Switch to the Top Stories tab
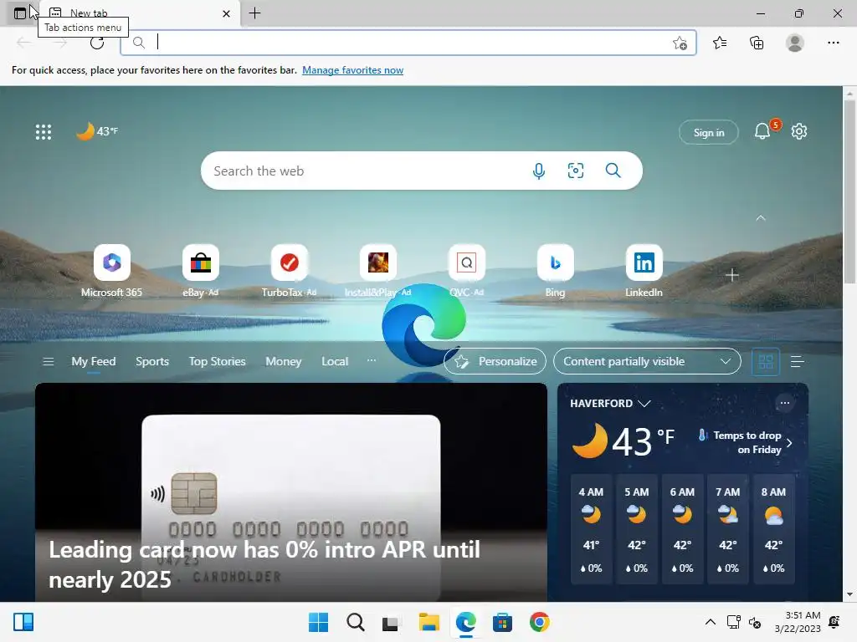This screenshot has width=857, height=642. coord(217,361)
